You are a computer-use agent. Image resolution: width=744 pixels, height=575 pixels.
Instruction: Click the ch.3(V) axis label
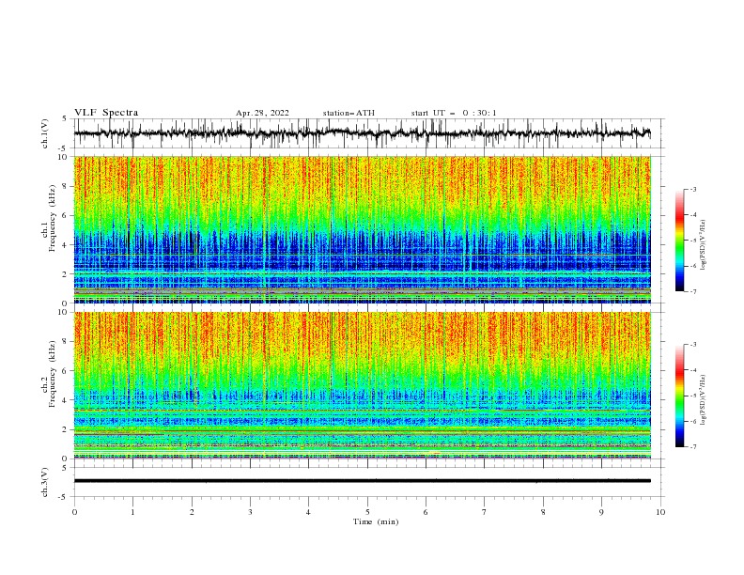click(45, 482)
